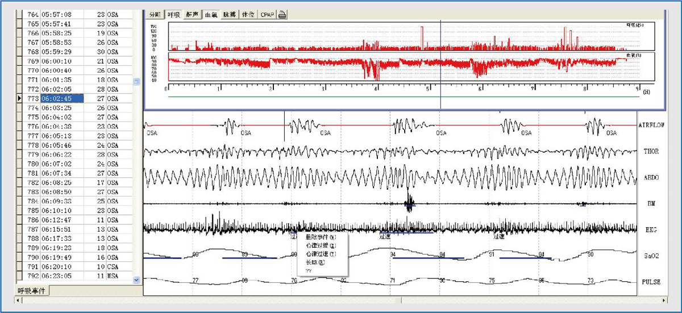Select event row 786 at 06:12:47

click(x=74, y=219)
